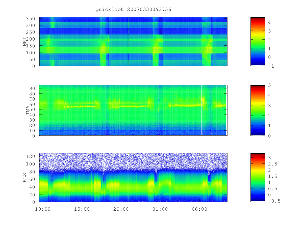The width and height of the screenshot is (303, 227).
Task: Click the 01:00 time axis label
Action: 160,209
